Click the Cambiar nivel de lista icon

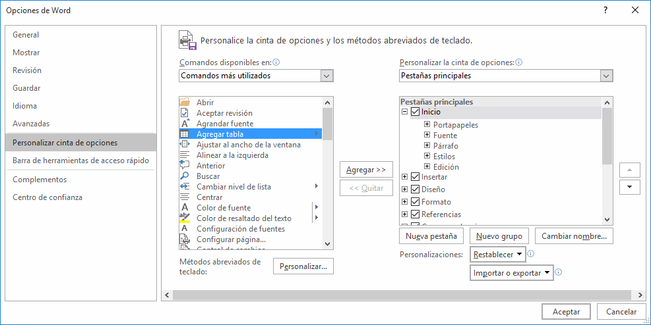[x=184, y=186]
